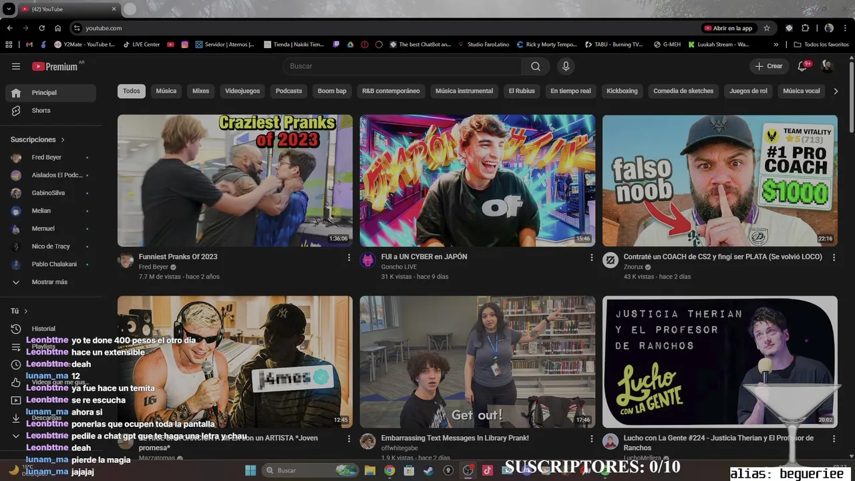This screenshot has width=855, height=481.
Task: Click the search magnifier button
Action: pyautogui.click(x=536, y=66)
